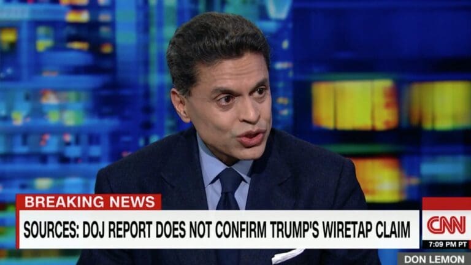This screenshot has width=471, height=265.
Task: Click the word CONFIRM in headline
Action: point(240,230)
